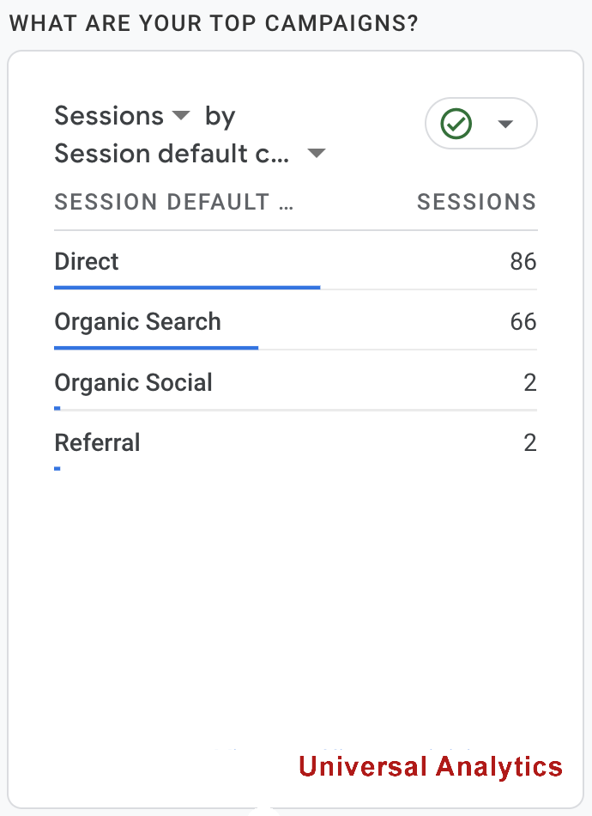Screen dimensions: 592x816
Task: Click the blue bar under Direct
Action: point(187,288)
